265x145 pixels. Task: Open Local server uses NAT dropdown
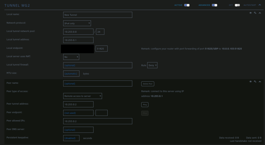click(71, 57)
